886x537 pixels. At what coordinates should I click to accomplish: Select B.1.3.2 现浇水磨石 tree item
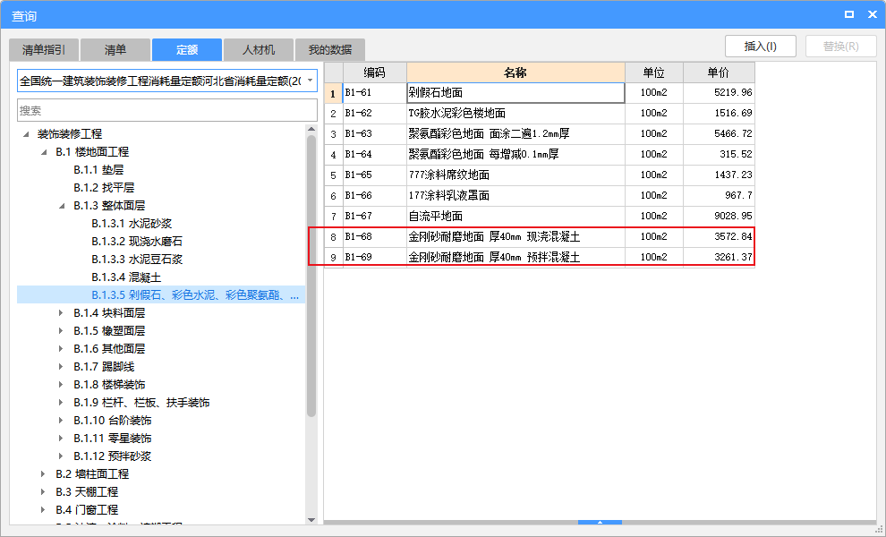(137, 242)
